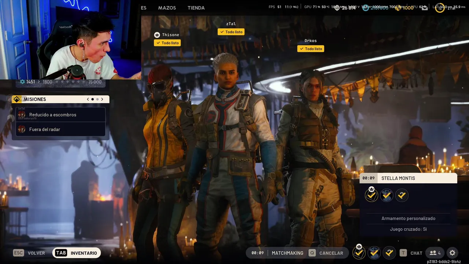
Task: Select the Reducido a escombros mission
Action: coord(60,114)
